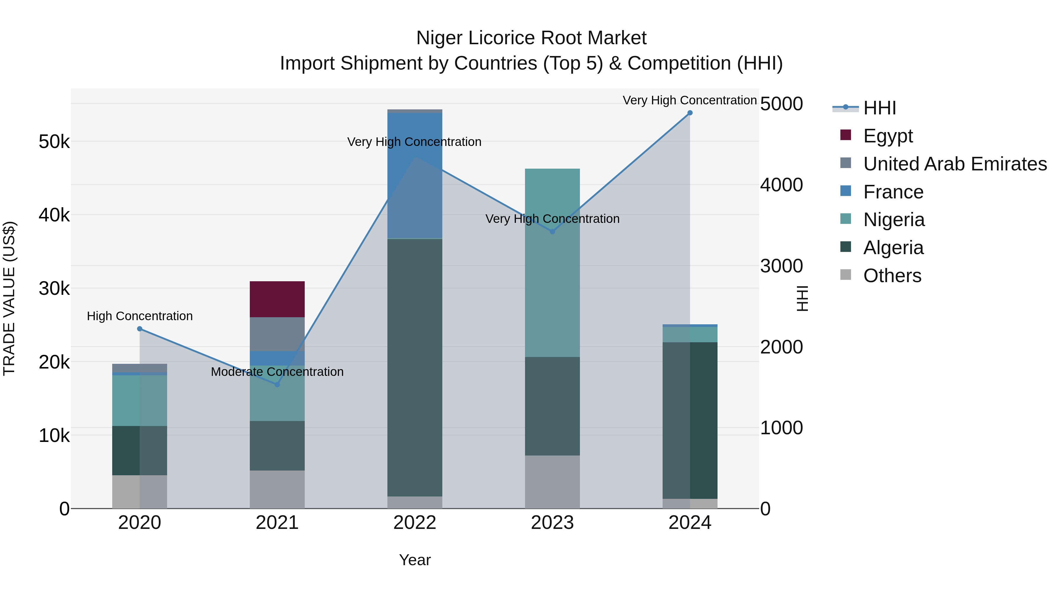Click the 'Niger Licorice Root Market' title
The width and height of the screenshot is (1063, 597).
[531, 38]
